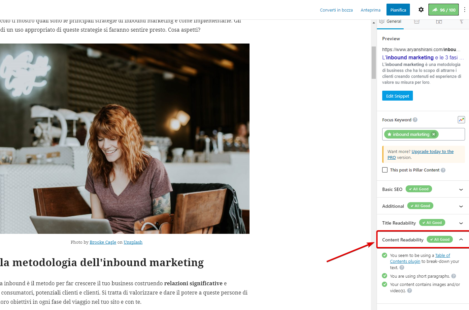The height and width of the screenshot is (310, 469).
Task: Open the three-dot options menu
Action: [x=464, y=10]
